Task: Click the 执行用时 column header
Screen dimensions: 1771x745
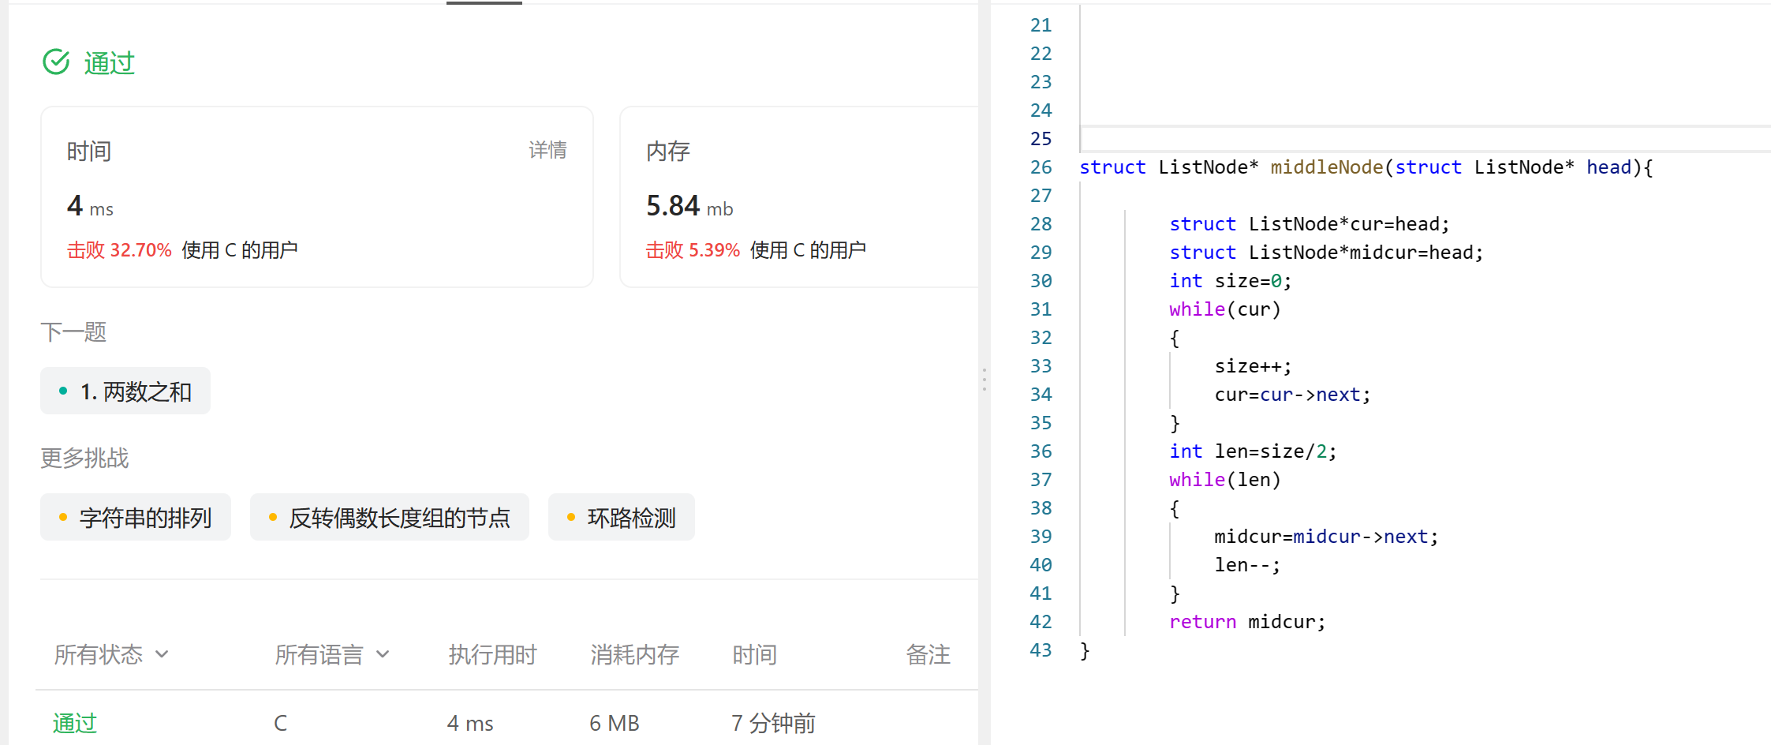Action: pos(492,654)
